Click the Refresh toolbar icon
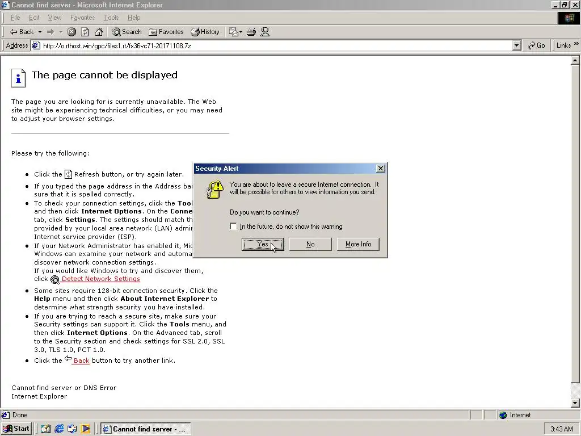The image size is (581, 436). point(85,32)
